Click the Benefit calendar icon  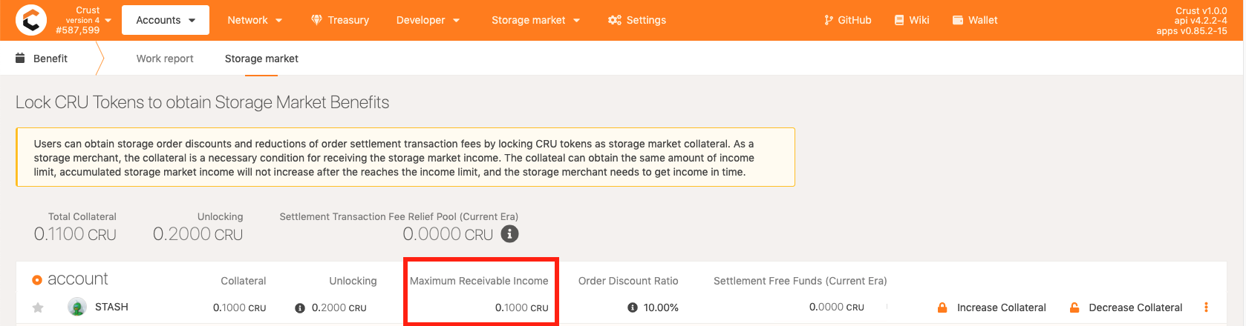tap(20, 58)
